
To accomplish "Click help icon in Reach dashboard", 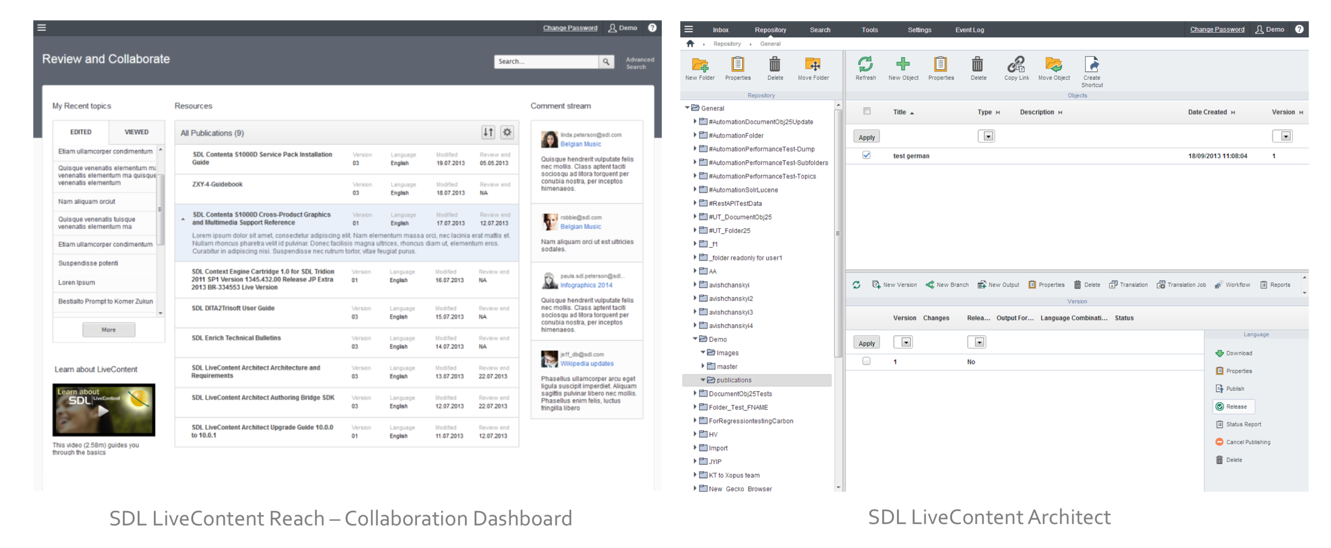I will coord(652,28).
